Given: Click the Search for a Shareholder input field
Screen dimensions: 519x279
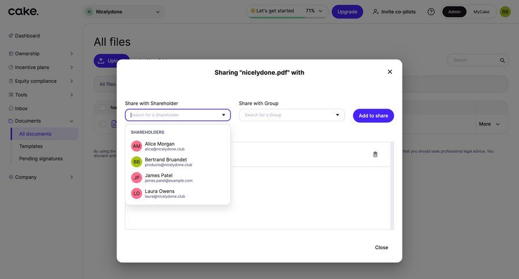Looking at the screenshot, I should coord(173,115).
